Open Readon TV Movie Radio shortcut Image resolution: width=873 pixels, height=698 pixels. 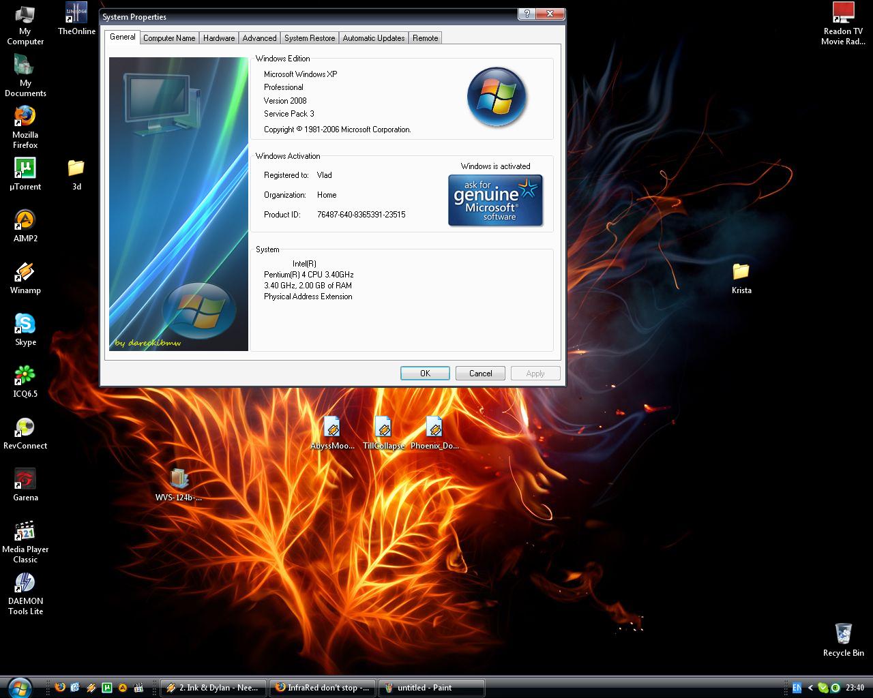(x=844, y=25)
